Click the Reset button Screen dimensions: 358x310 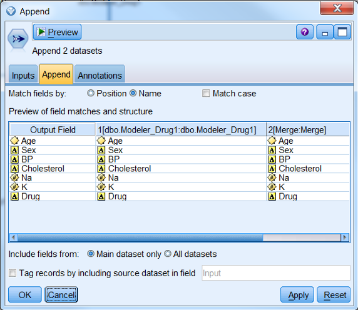click(x=334, y=295)
